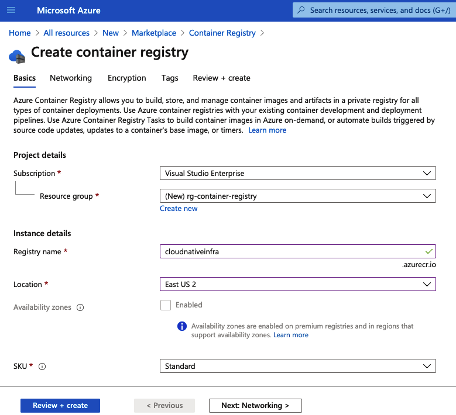Open the hamburger portal menu
This screenshot has width=456, height=415.
point(12,11)
